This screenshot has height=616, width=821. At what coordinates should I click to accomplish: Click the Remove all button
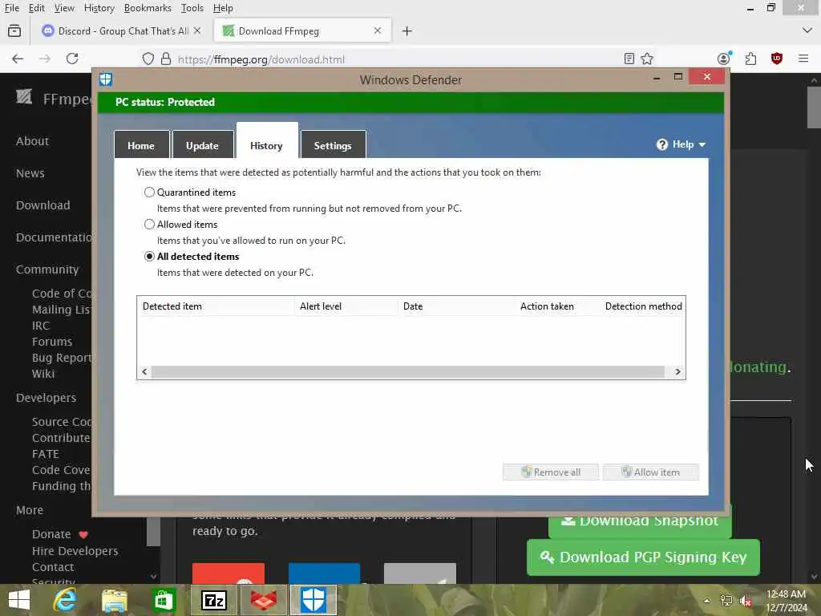pyautogui.click(x=550, y=472)
